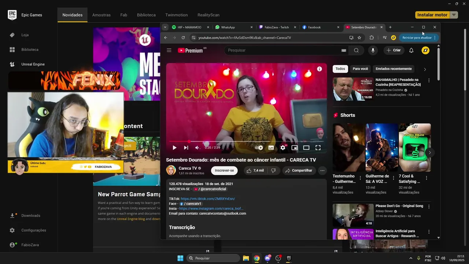Select the Para você filter chip
The image size is (469, 264).
(360, 69)
